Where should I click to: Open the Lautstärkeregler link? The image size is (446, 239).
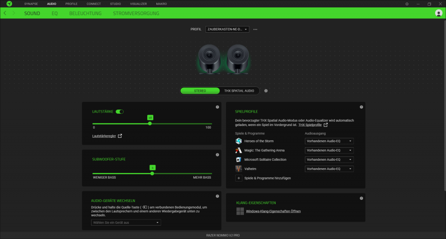point(104,136)
